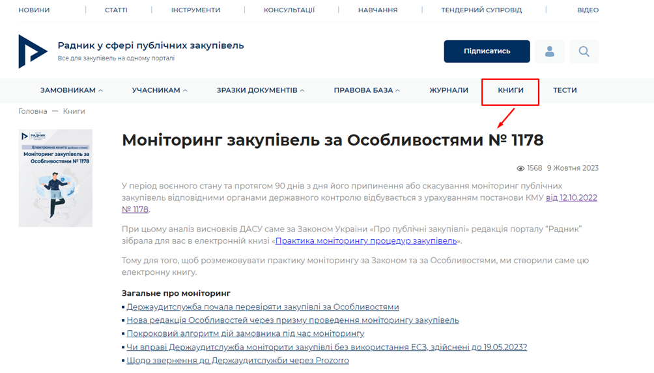
Task: Go to the Тести section
Action: [x=565, y=90]
